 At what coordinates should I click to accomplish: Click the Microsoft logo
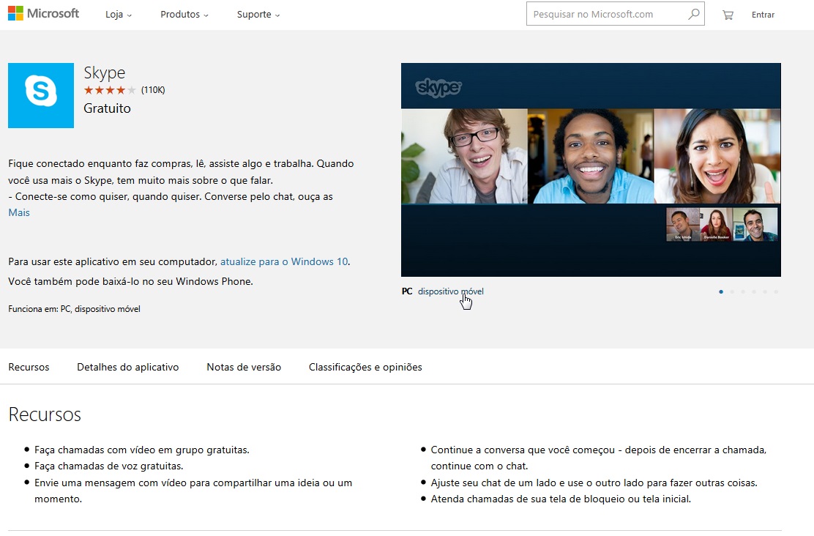click(44, 13)
